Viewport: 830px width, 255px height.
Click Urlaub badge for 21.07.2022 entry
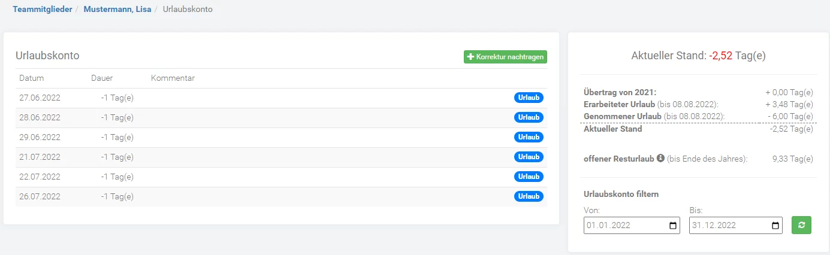coord(529,157)
